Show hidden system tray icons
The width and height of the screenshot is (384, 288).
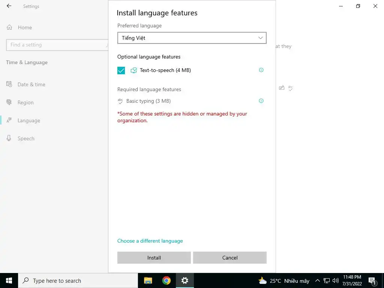(317, 280)
